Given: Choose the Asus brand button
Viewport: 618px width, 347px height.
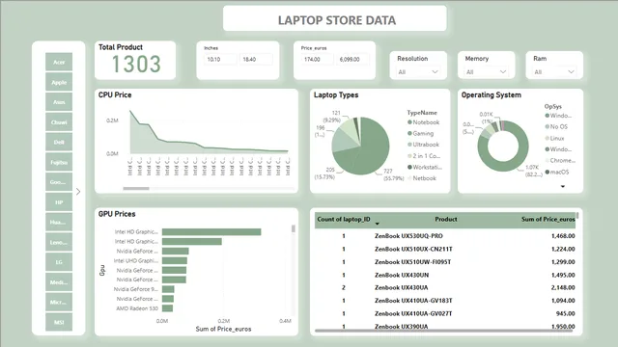Looking at the screenshot, I should coord(59,102).
